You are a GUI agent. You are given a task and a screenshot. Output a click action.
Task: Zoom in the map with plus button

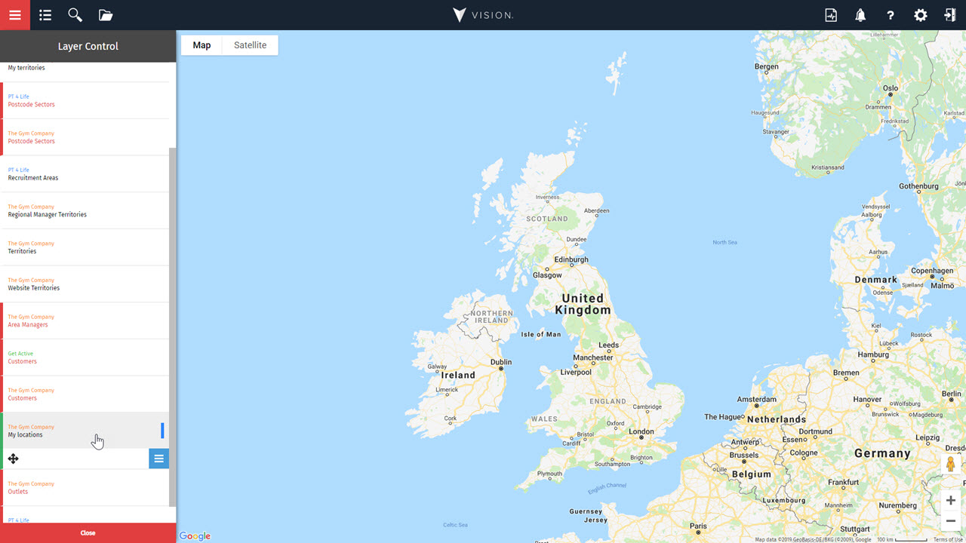[x=951, y=501]
